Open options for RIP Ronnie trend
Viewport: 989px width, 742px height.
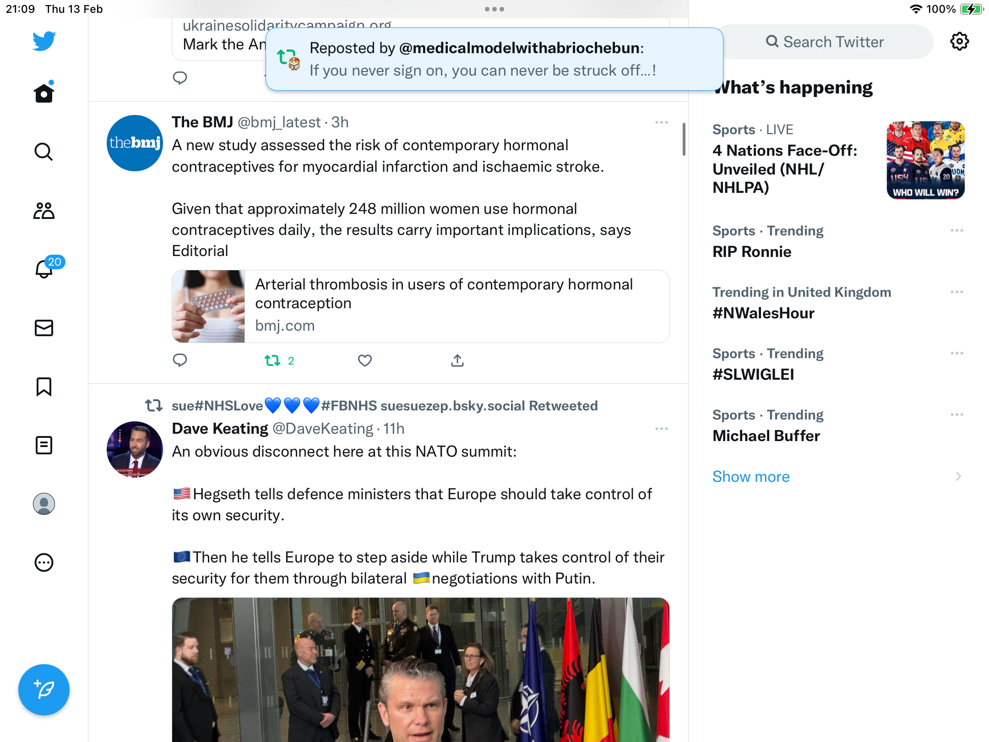point(957,230)
